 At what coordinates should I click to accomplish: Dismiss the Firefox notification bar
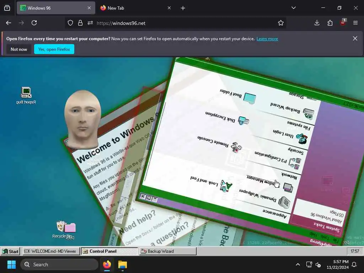click(x=355, y=38)
